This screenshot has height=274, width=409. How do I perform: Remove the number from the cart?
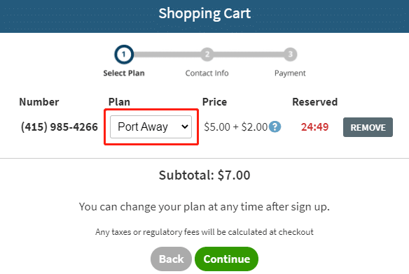[x=368, y=127]
